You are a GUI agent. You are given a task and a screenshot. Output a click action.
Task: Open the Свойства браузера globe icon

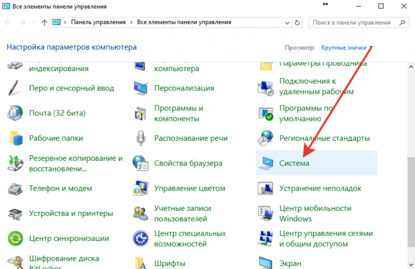click(140, 163)
